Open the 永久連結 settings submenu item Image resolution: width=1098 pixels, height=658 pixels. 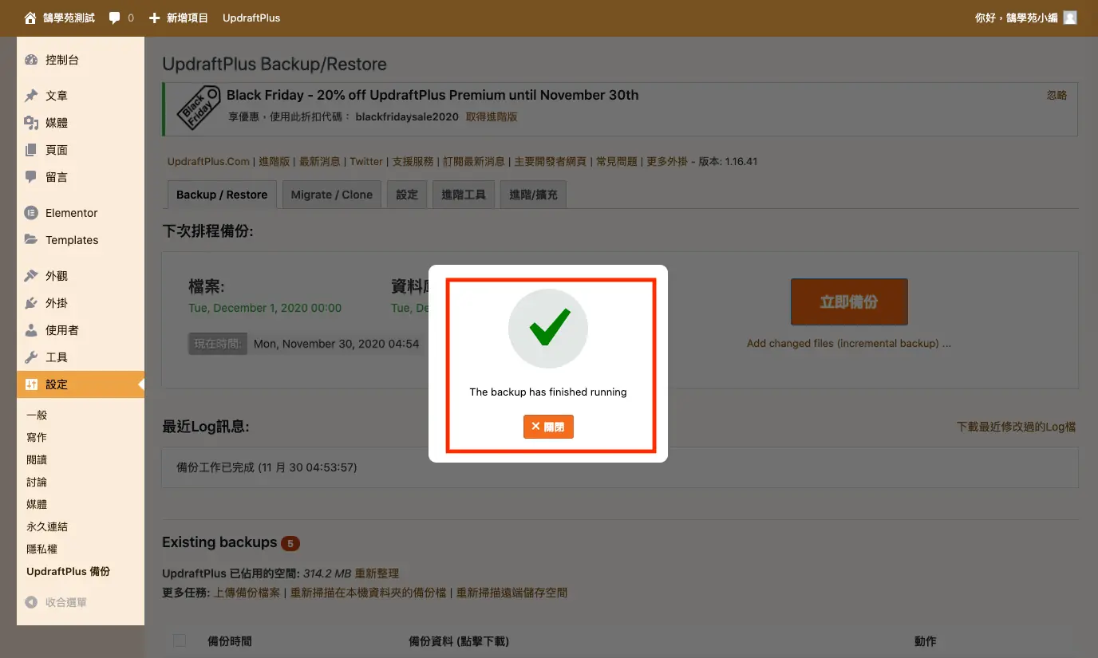pos(47,526)
